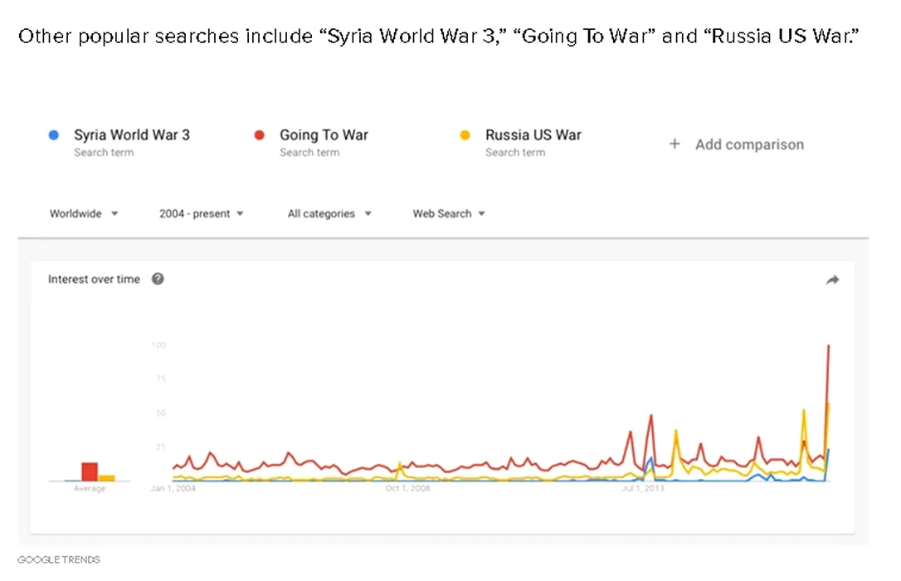The height and width of the screenshot is (581, 901).
Task: Click the help question mark icon
Action: (x=158, y=279)
